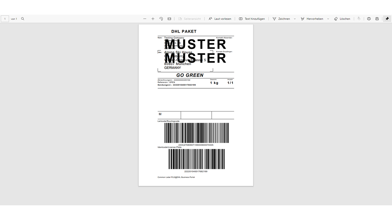The width and height of the screenshot is (392, 220).
Task: Zoom out of the PDF document
Action: [145, 19]
